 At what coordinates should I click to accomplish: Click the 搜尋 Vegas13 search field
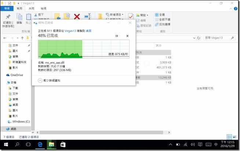[219, 38]
